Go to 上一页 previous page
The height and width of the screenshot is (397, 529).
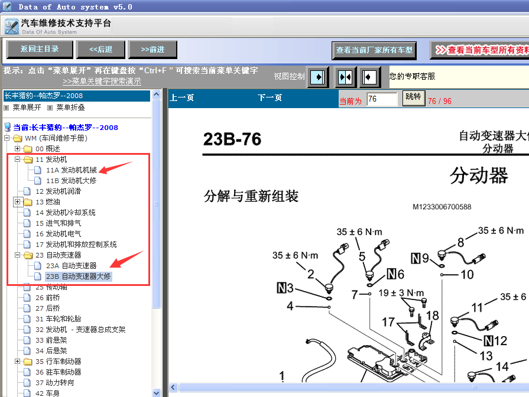point(182,98)
